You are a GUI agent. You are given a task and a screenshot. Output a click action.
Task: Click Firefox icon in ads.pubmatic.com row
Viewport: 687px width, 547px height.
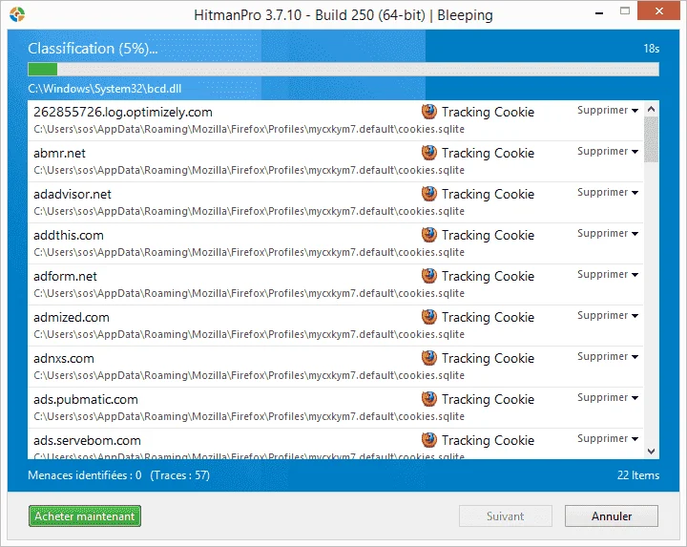pyautogui.click(x=429, y=399)
